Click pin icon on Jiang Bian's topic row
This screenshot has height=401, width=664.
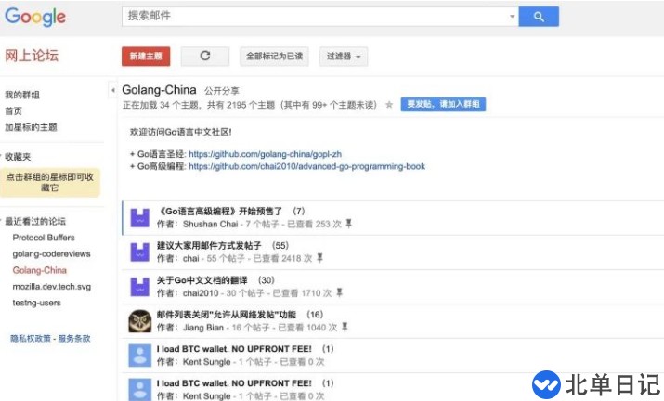(345, 327)
